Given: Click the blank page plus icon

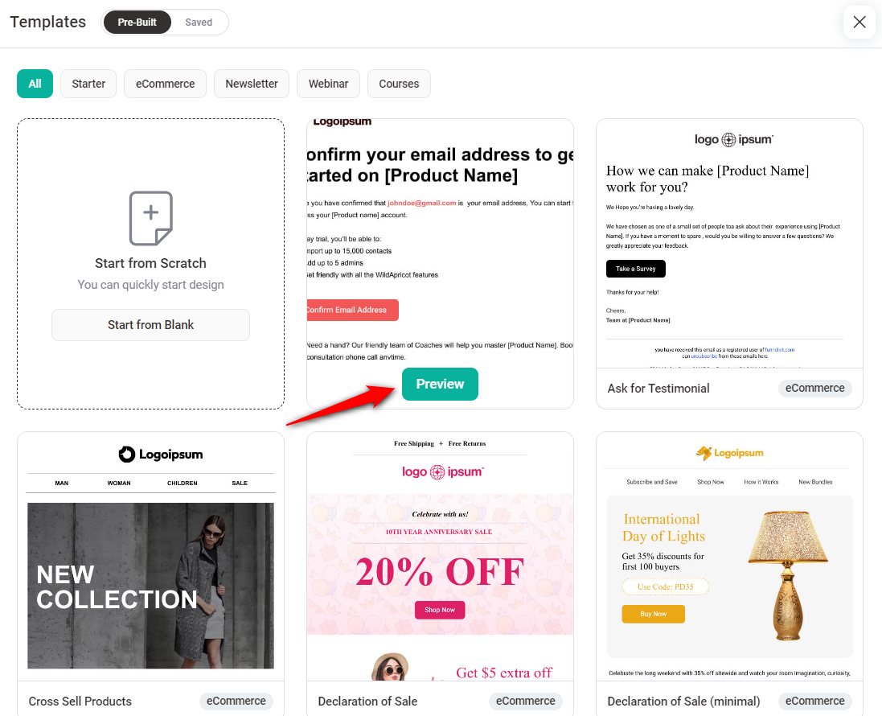Looking at the screenshot, I should [x=150, y=218].
